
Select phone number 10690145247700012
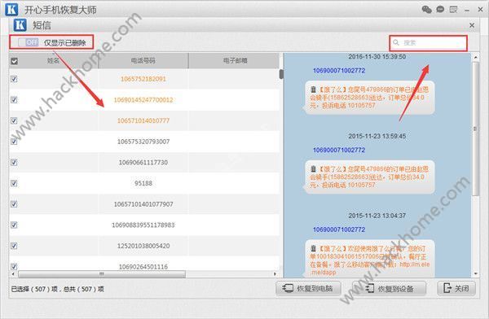[143, 99]
